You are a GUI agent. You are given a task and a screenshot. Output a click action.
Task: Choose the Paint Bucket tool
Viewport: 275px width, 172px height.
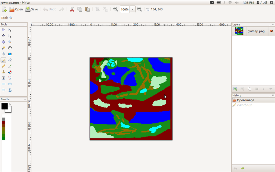(x=3, y=54)
